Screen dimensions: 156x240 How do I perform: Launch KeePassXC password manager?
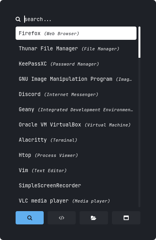(x=76, y=64)
